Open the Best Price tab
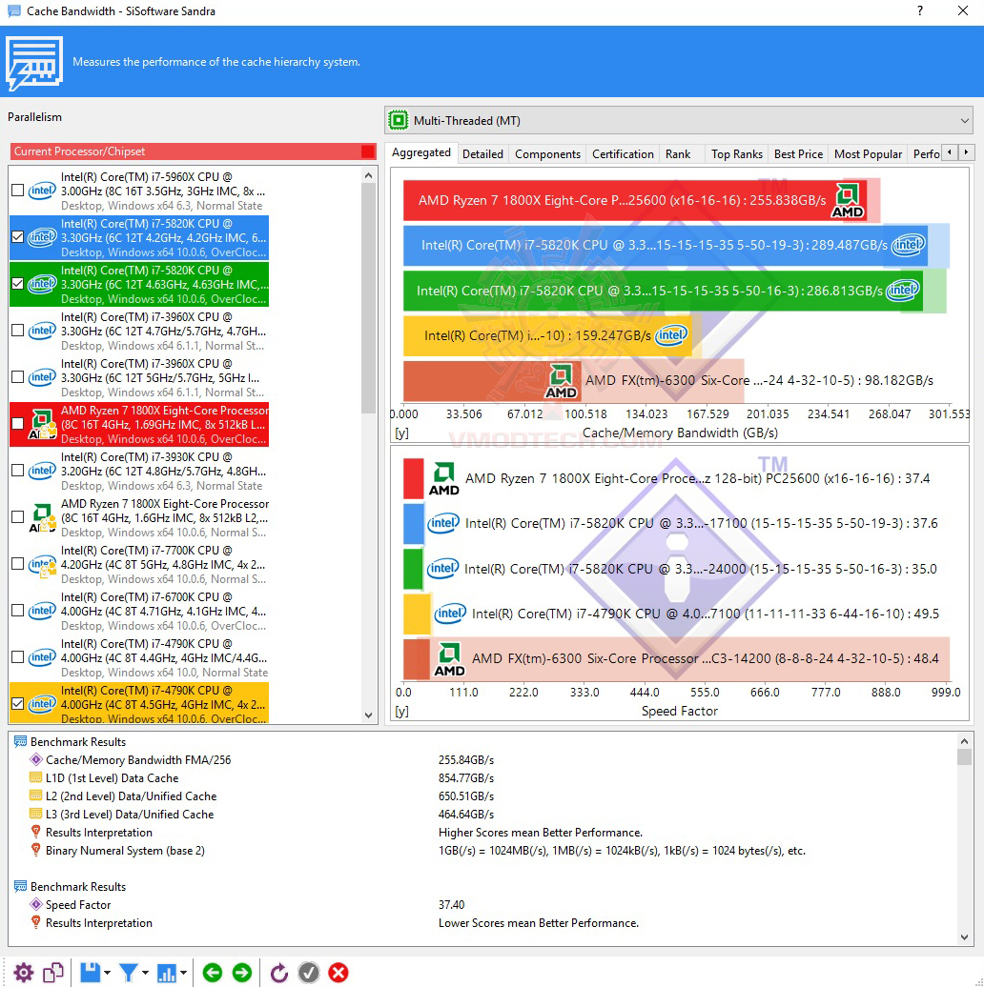 click(798, 154)
